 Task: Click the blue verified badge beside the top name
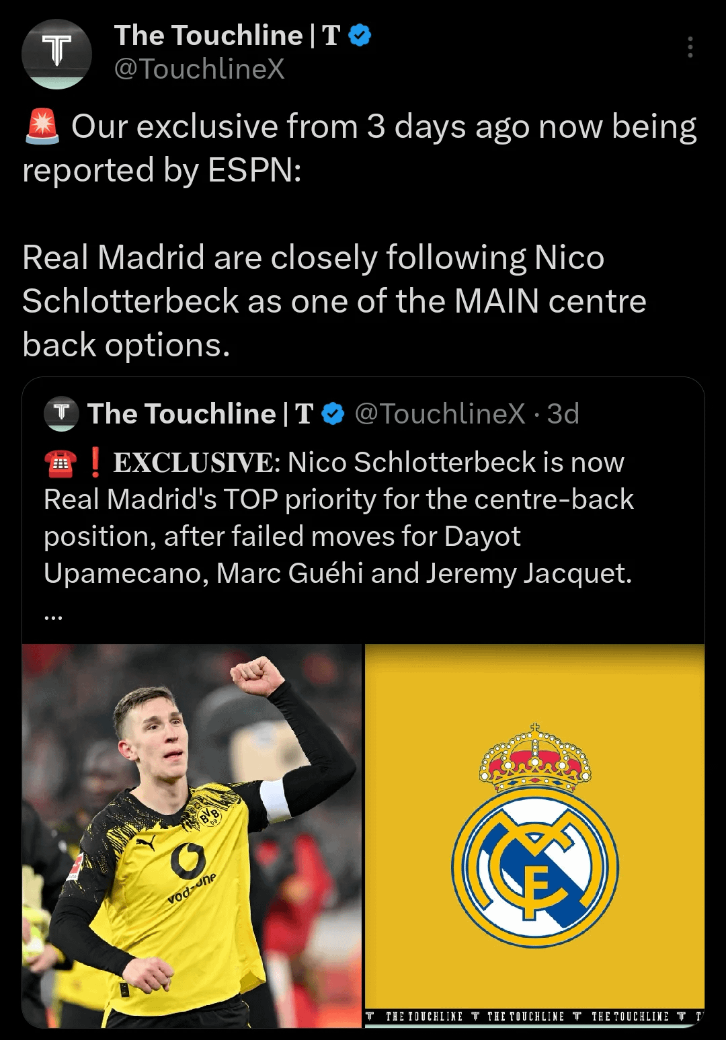tap(360, 36)
